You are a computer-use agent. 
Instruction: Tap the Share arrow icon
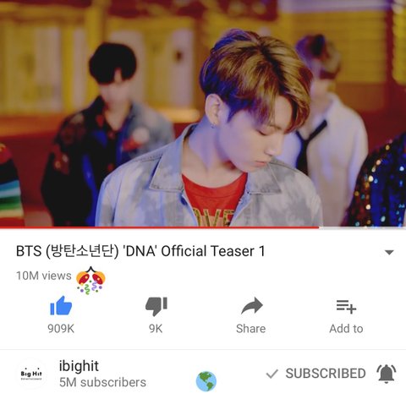click(x=252, y=306)
